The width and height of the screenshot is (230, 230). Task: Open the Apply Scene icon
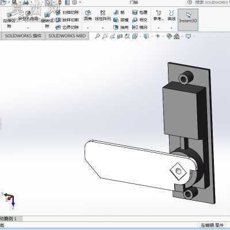tap(177, 36)
